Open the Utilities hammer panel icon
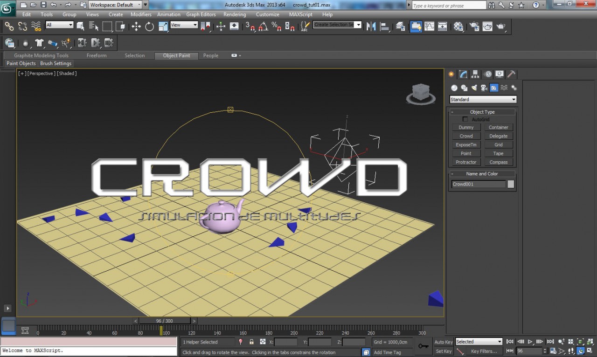 coord(512,74)
